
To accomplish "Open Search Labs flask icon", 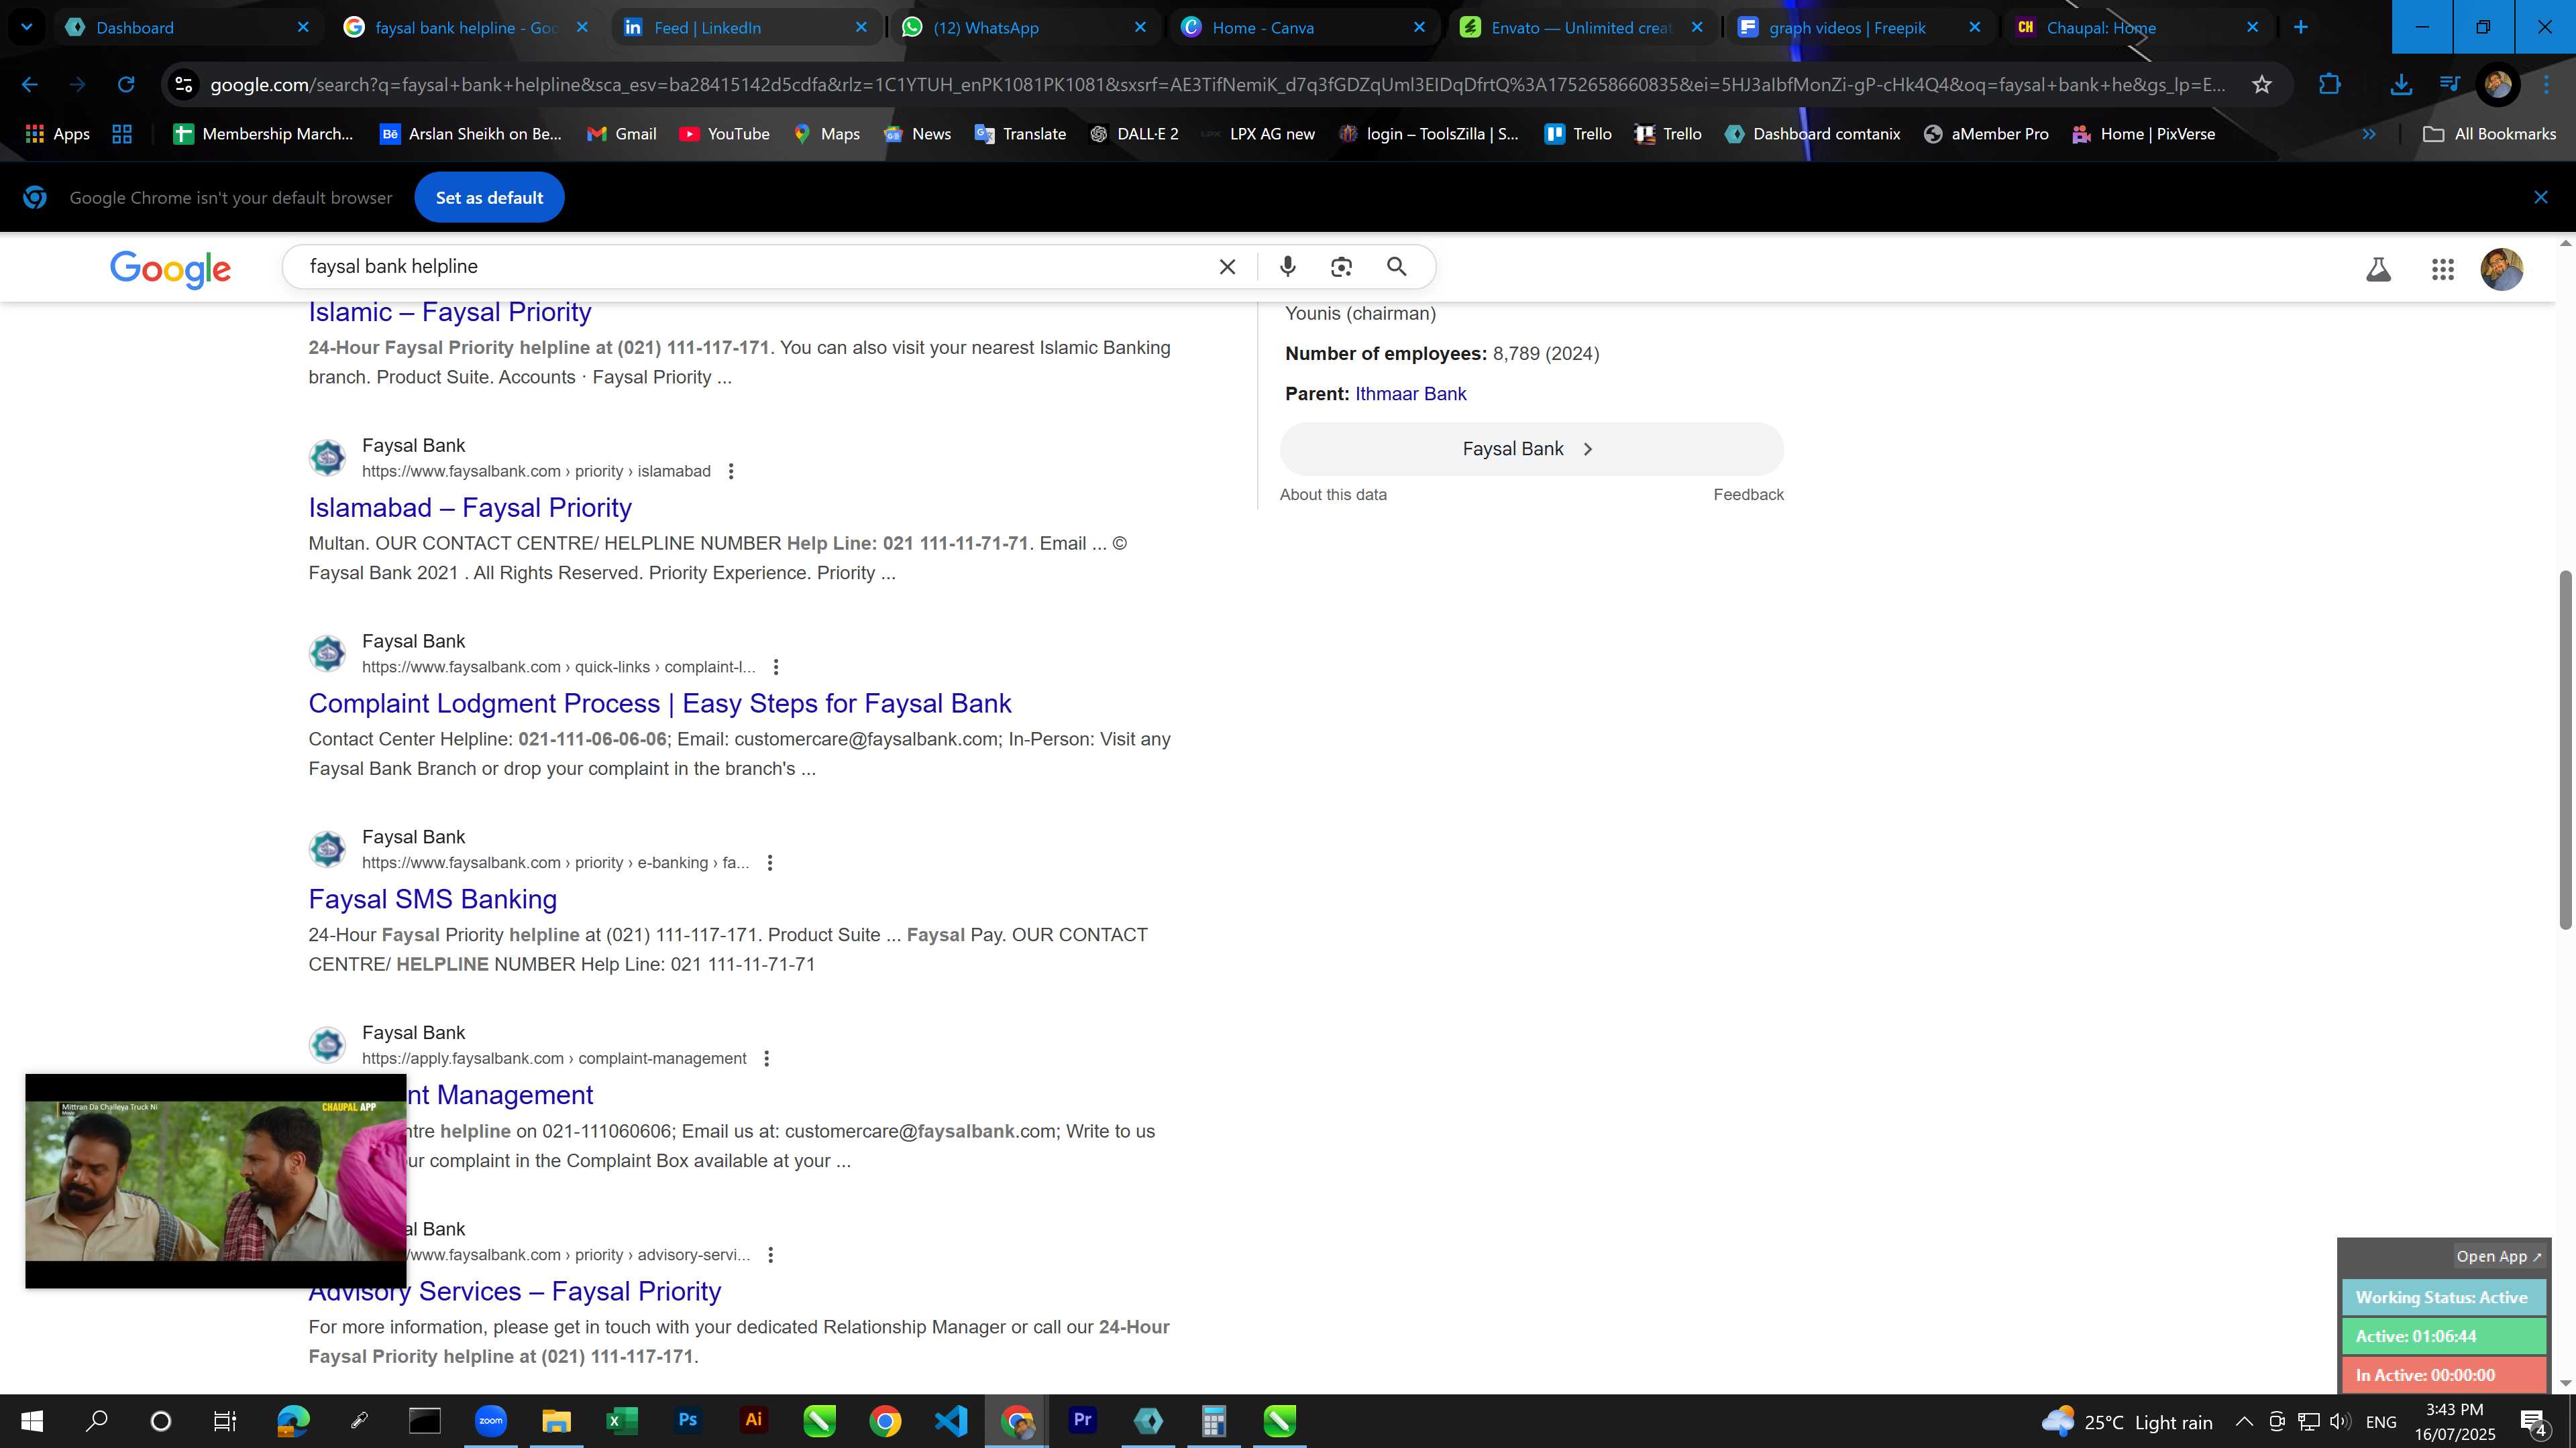I will click(2378, 269).
